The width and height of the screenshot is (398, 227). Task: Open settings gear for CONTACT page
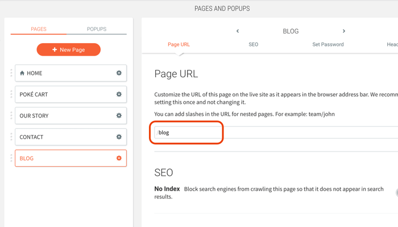point(119,137)
